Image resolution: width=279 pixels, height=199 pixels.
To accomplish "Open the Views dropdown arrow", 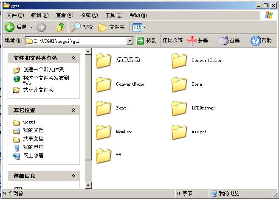I will (x=145, y=28).
